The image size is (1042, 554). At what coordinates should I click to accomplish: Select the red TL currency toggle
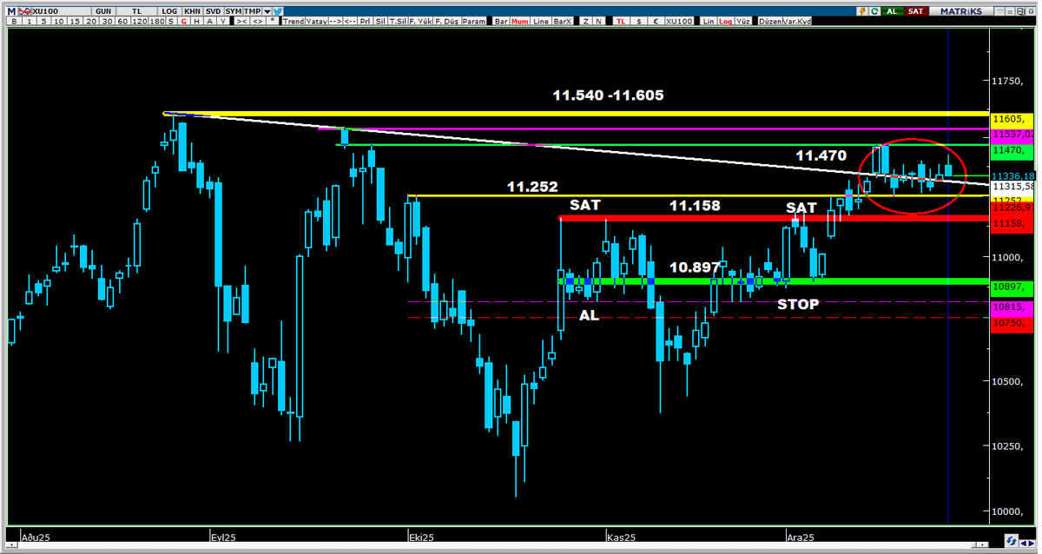coord(621,21)
